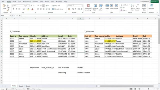The width and height of the screenshot is (160, 90).
Task: Click the formula bar input
Action: (89, 15)
